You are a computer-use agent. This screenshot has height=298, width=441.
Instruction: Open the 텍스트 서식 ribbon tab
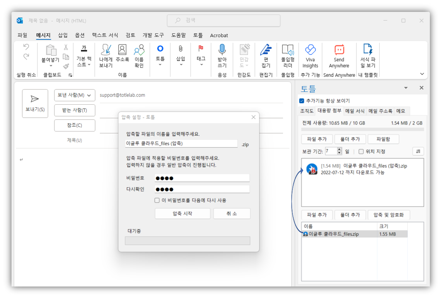(x=105, y=35)
